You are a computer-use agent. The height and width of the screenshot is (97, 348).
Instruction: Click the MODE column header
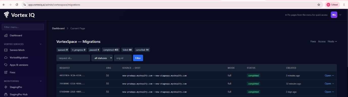231,68
